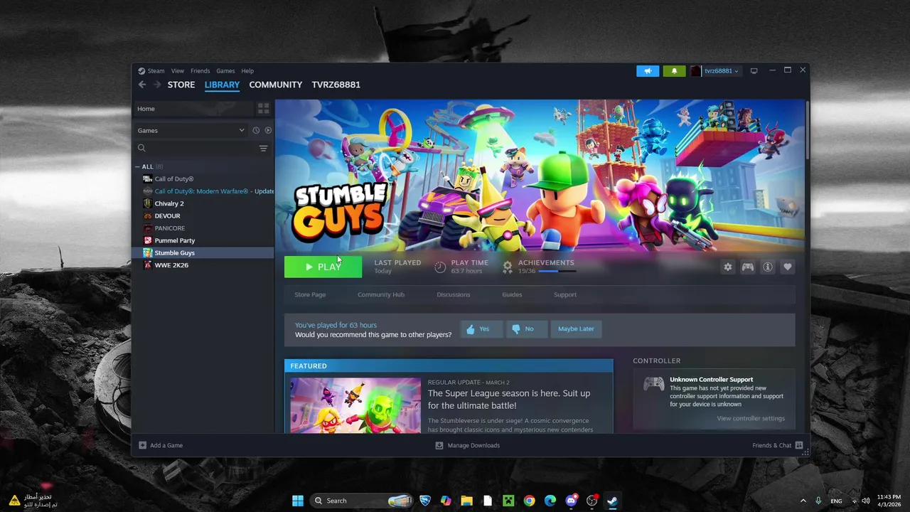Open the green notifications bell
The image size is (910, 512).
674,71
